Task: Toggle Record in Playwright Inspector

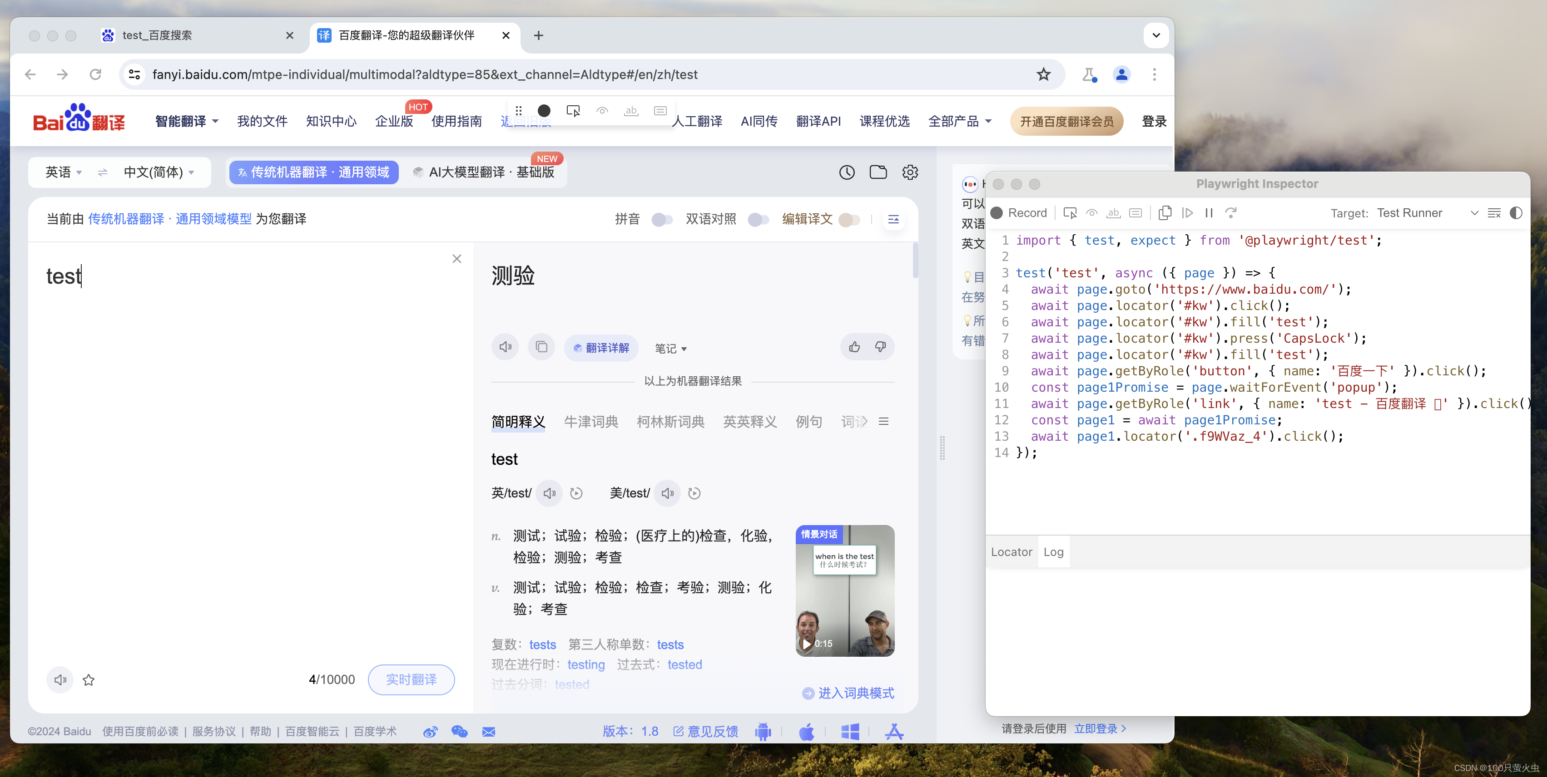Action: (1018, 213)
